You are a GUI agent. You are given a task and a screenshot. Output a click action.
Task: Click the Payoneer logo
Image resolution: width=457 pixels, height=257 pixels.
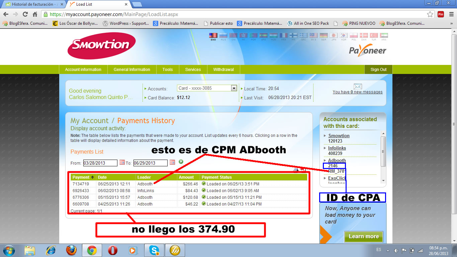tap(368, 50)
